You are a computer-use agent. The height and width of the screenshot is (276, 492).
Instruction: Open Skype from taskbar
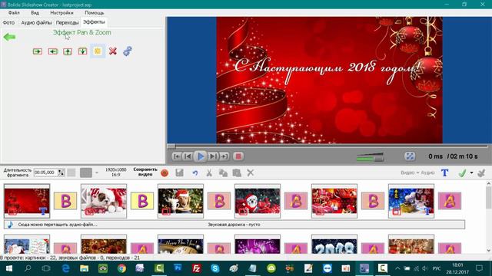(215, 268)
